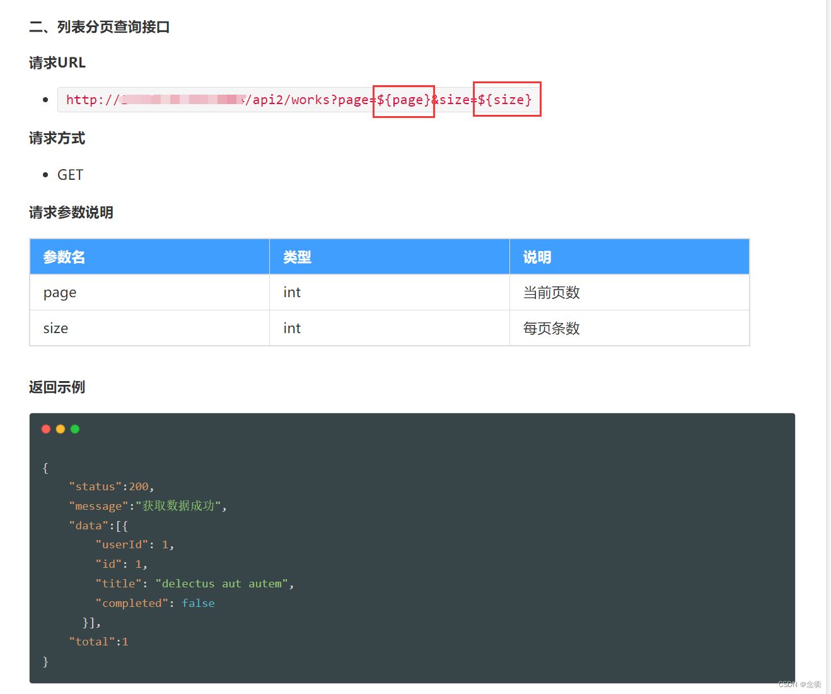Select the 说明 table header

537,257
